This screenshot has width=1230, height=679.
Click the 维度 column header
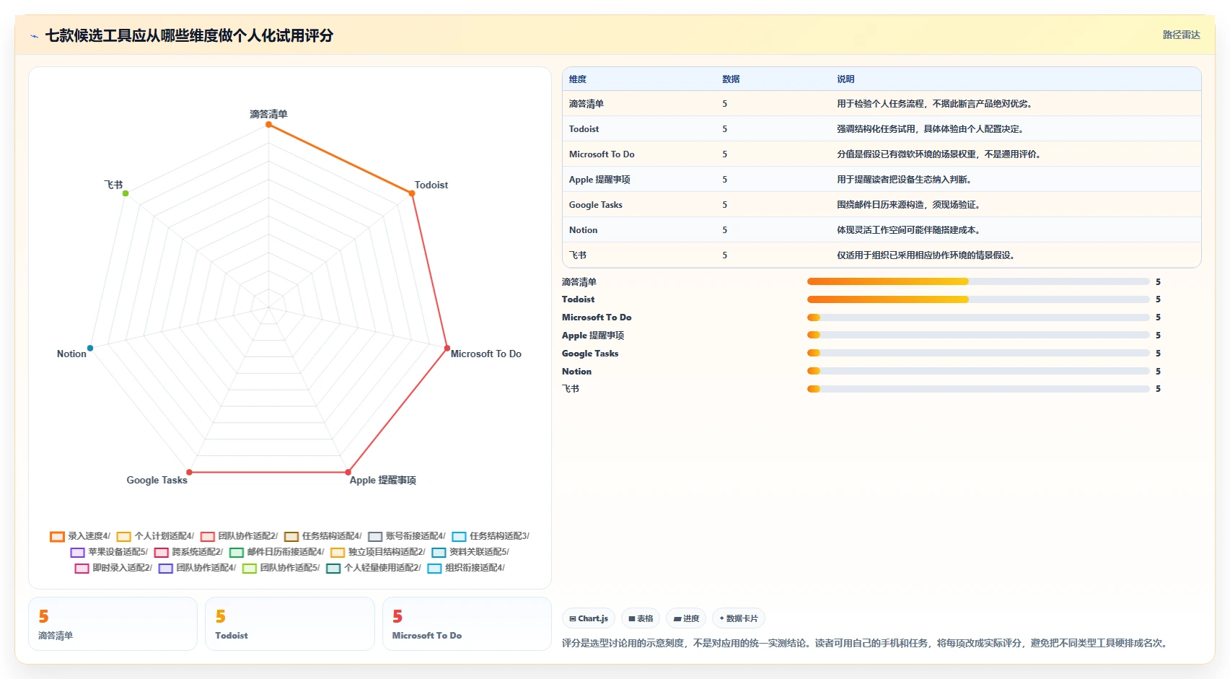pyautogui.click(x=578, y=79)
